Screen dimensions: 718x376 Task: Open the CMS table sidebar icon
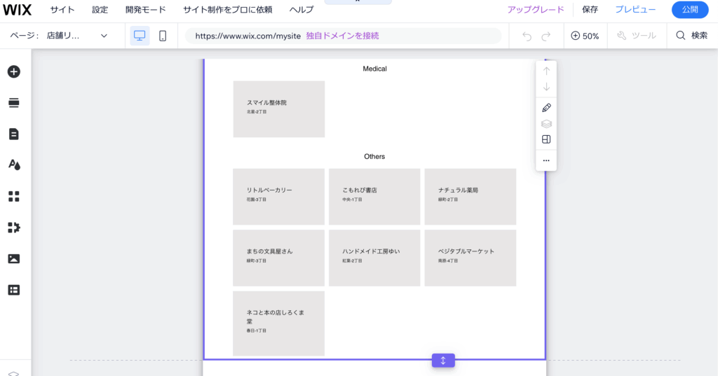14,290
